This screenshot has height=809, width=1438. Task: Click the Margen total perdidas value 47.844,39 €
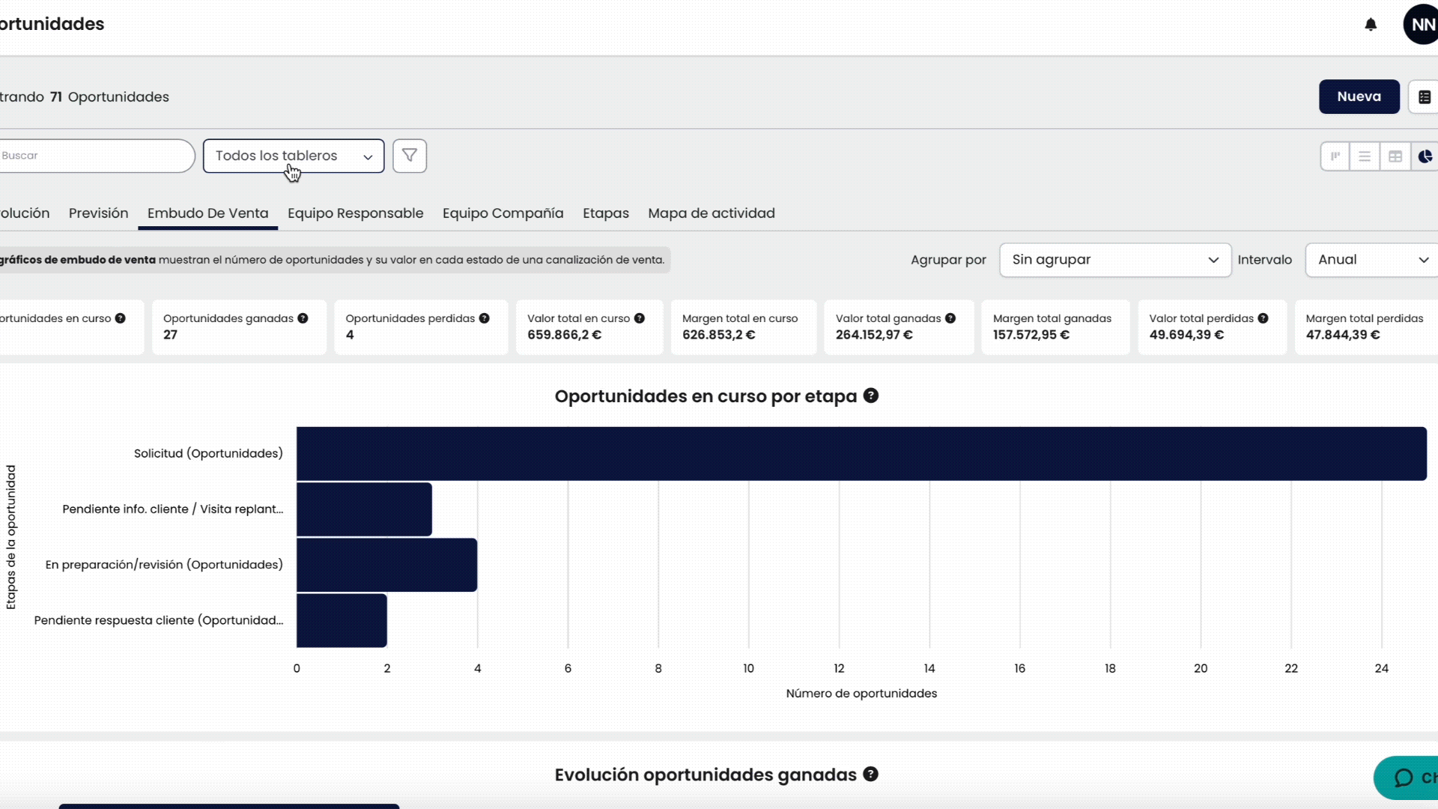pyautogui.click(x=1343, y=335)
